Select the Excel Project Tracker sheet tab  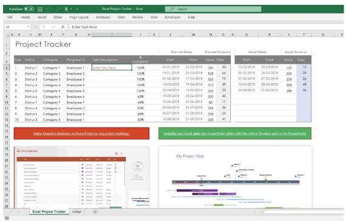(49, 212)
